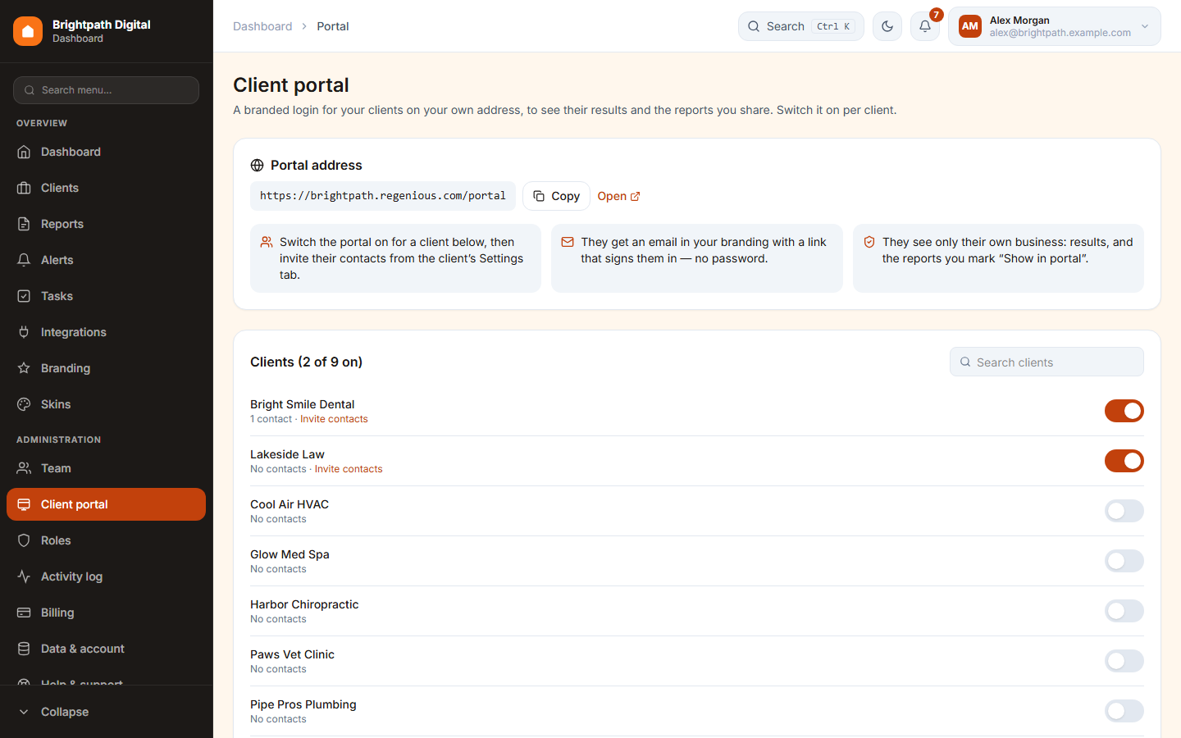Click the Branding star icon
1181x738 pixels.
[x=24, y=368]
